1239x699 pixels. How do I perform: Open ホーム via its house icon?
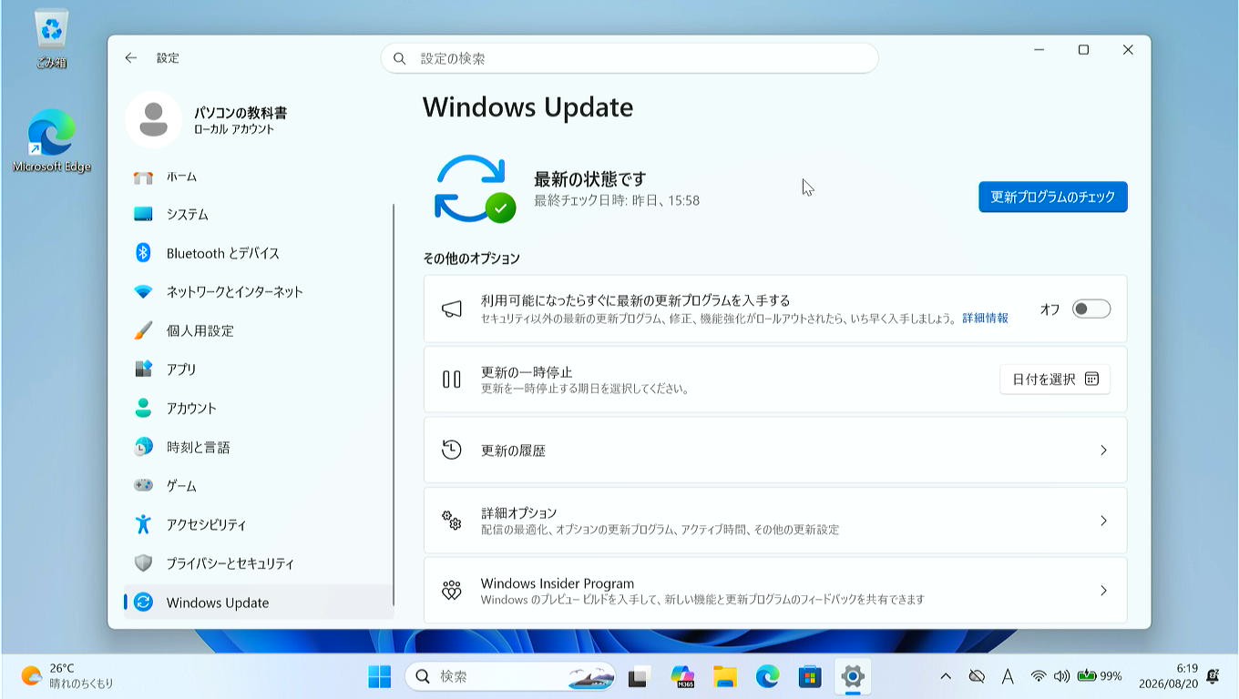pyautogui.click(x=143, y=177)
